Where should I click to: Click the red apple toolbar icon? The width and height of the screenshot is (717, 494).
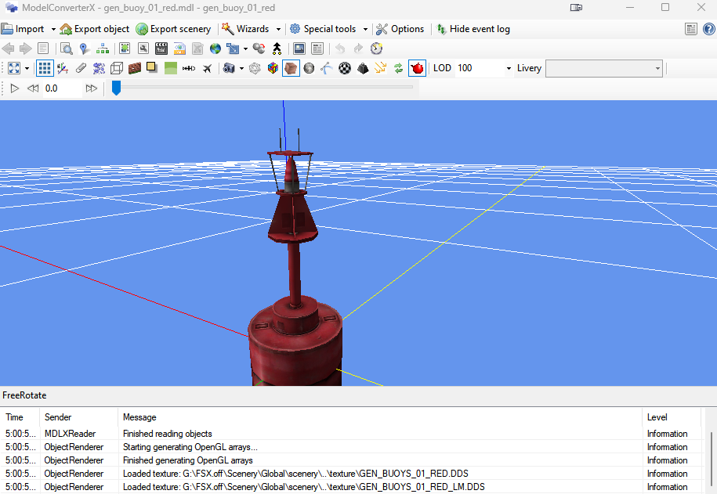point(418,68)
